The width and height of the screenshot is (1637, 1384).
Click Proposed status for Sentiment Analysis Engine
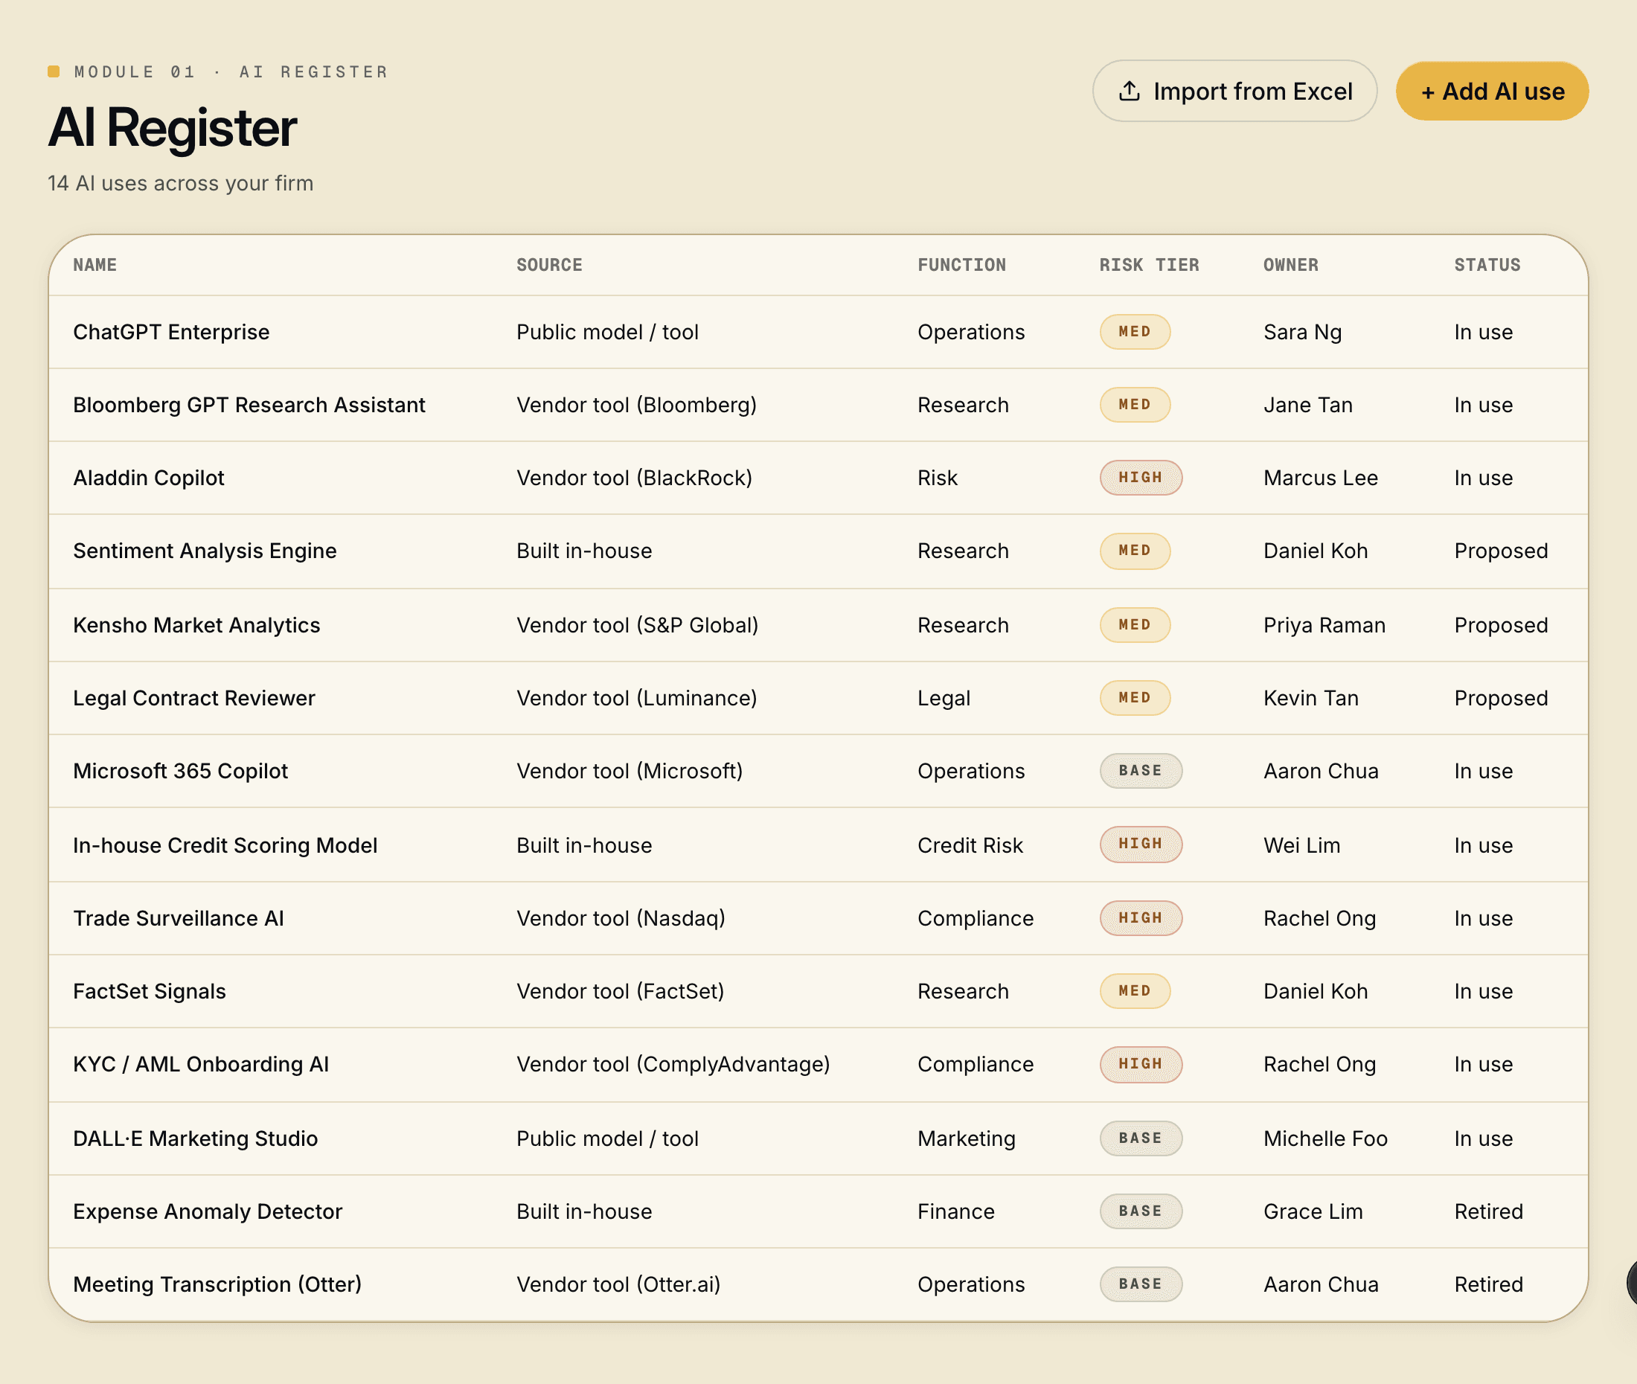[x=1501, y=551]
